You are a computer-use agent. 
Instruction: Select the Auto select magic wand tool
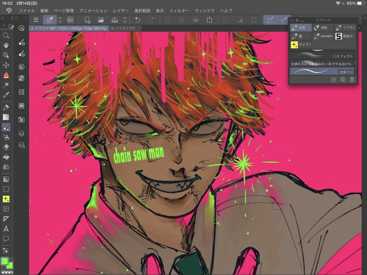click(6, 85)
